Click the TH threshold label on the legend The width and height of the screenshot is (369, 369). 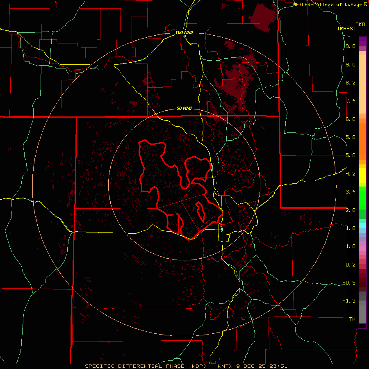pyautogui.click(x=352, y=319)
